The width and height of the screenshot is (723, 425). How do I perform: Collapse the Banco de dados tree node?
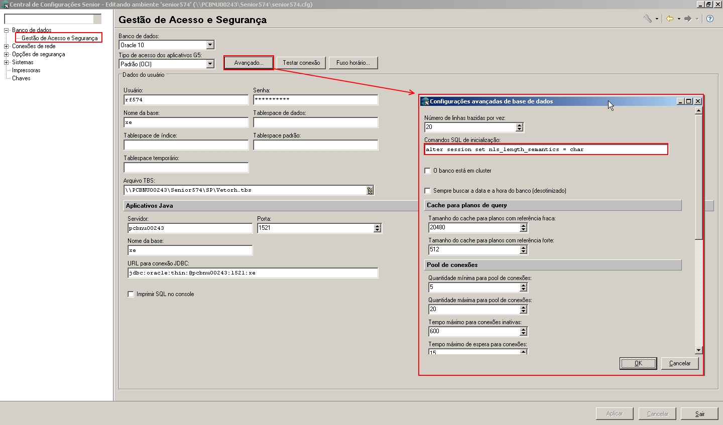point(7,30)
